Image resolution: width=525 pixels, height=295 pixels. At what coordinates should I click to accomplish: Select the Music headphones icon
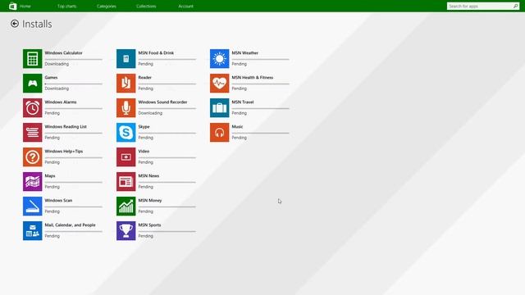(x=219, y=133)
